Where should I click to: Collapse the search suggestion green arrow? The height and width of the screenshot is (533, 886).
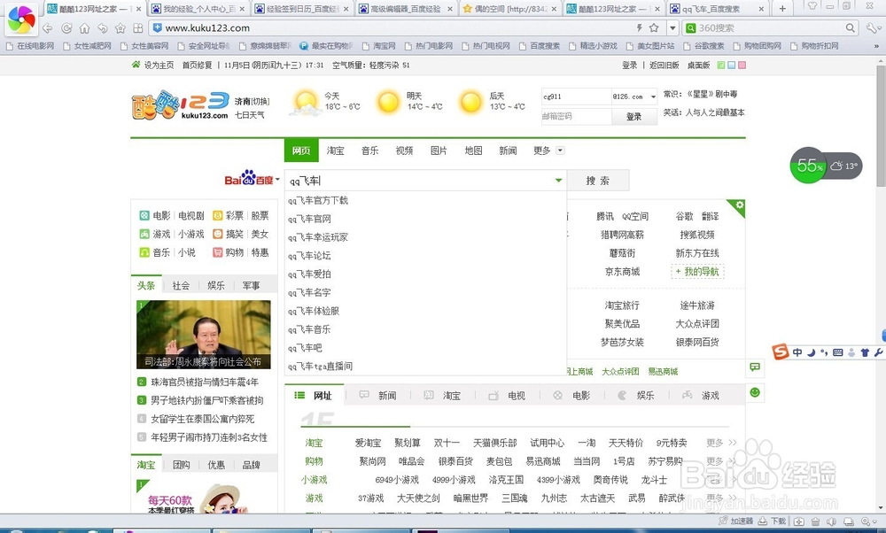pyautogui.click(x=558, y=180)
